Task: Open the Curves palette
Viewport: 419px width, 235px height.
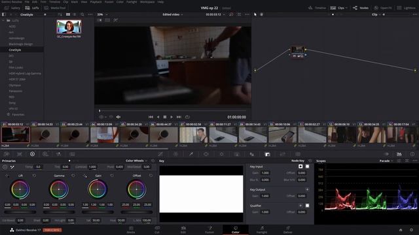Action: 160,154
